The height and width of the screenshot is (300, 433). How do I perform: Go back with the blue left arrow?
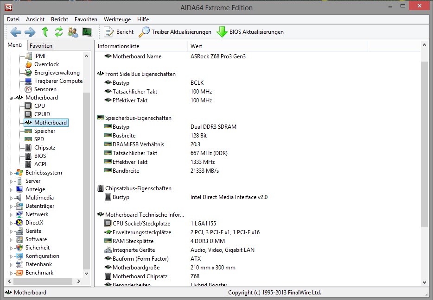pos(16,32)
